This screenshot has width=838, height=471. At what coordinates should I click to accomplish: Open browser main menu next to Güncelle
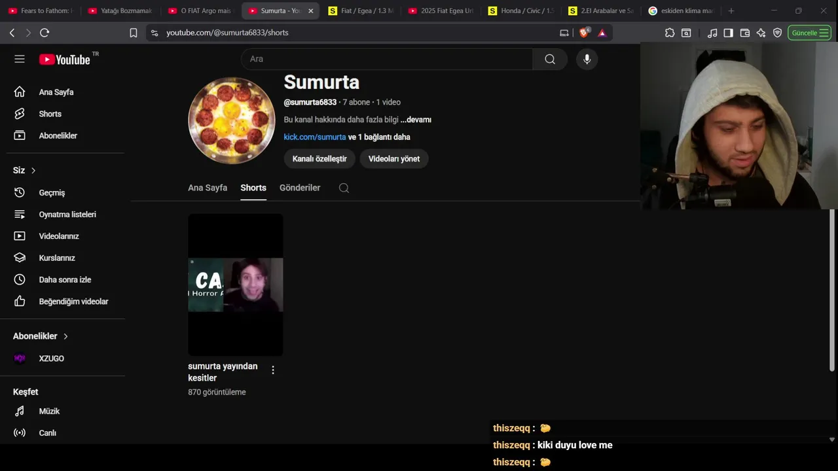(x=824, y=33)
